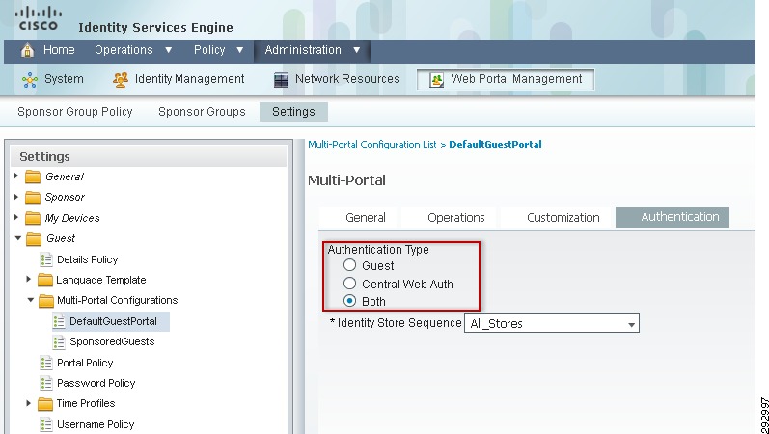Switch to the General tab

tap(366, 218)
